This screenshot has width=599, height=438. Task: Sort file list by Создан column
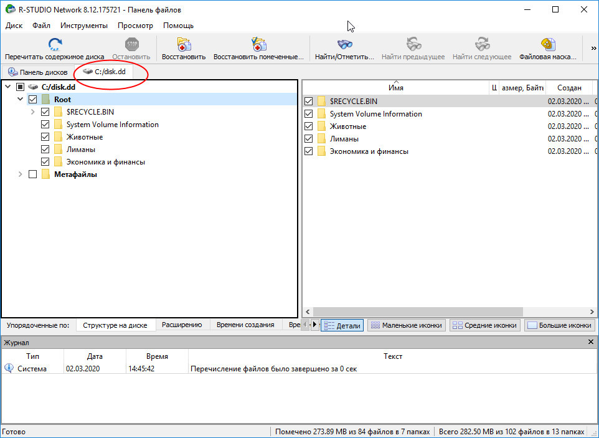click(569, 87)
